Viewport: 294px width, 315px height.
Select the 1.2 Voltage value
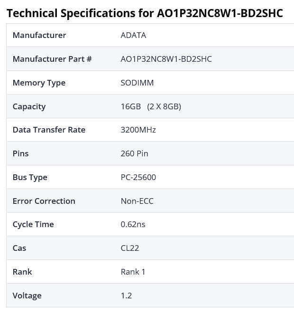click(x=126, y=296)
